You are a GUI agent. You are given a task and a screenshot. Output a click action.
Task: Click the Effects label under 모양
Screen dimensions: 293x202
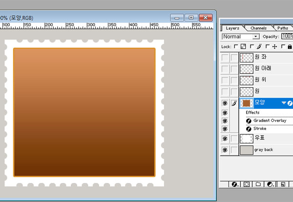(252, 112)
